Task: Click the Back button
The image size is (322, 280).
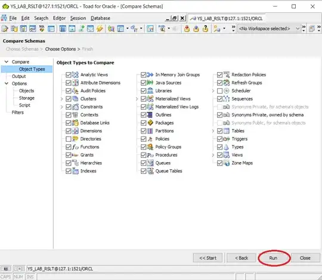Action: coord(241,258)
